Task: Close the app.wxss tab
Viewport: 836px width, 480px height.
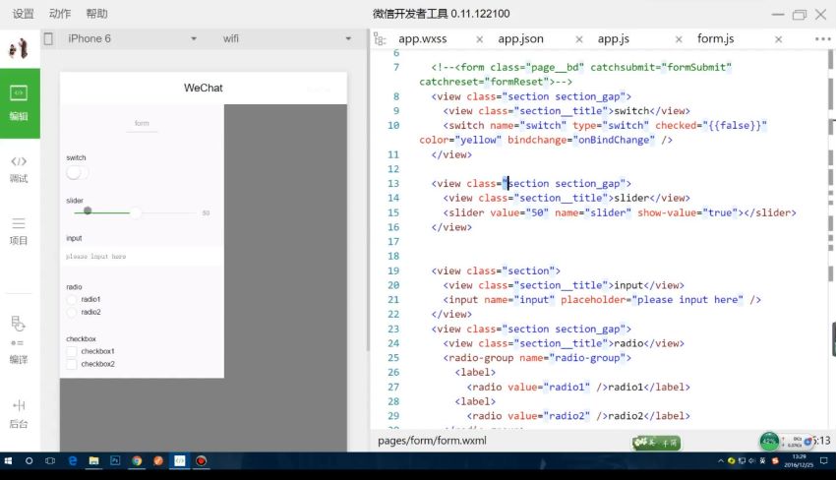Action: [x=479, y=39]
